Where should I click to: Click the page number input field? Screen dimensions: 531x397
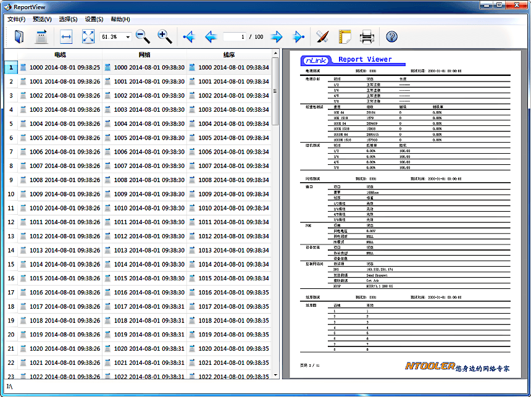[235, 37]
